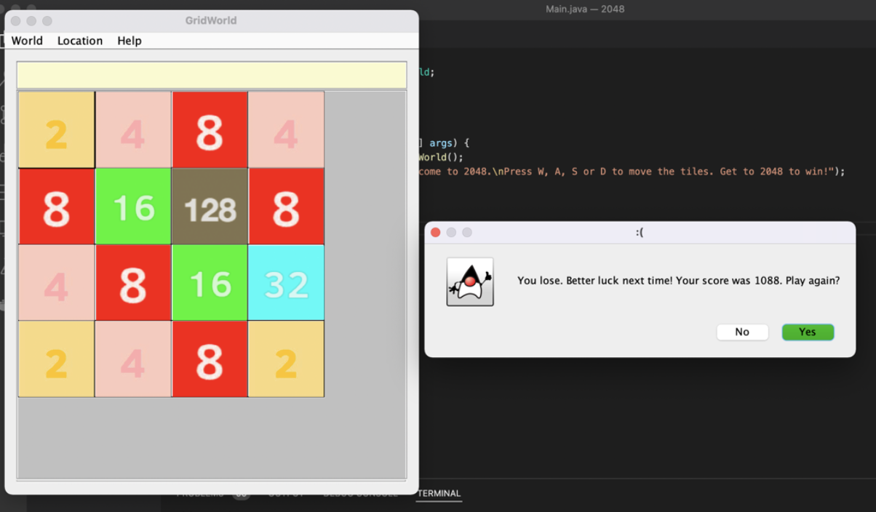The width and height of the screenshot is (876, 512).
Task: Click No to decline a new game
Action: pos(742,332)
